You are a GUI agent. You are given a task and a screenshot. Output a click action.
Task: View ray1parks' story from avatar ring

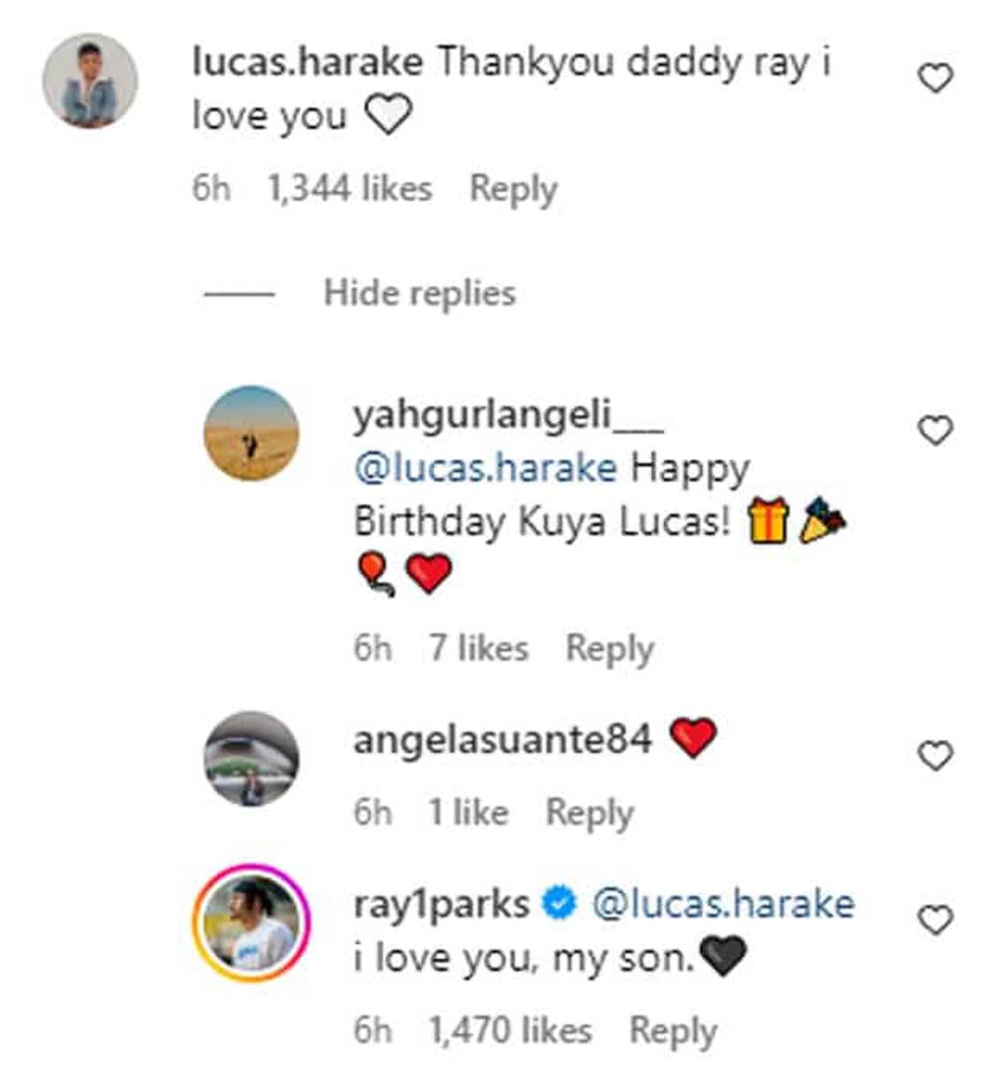(252, 922)
